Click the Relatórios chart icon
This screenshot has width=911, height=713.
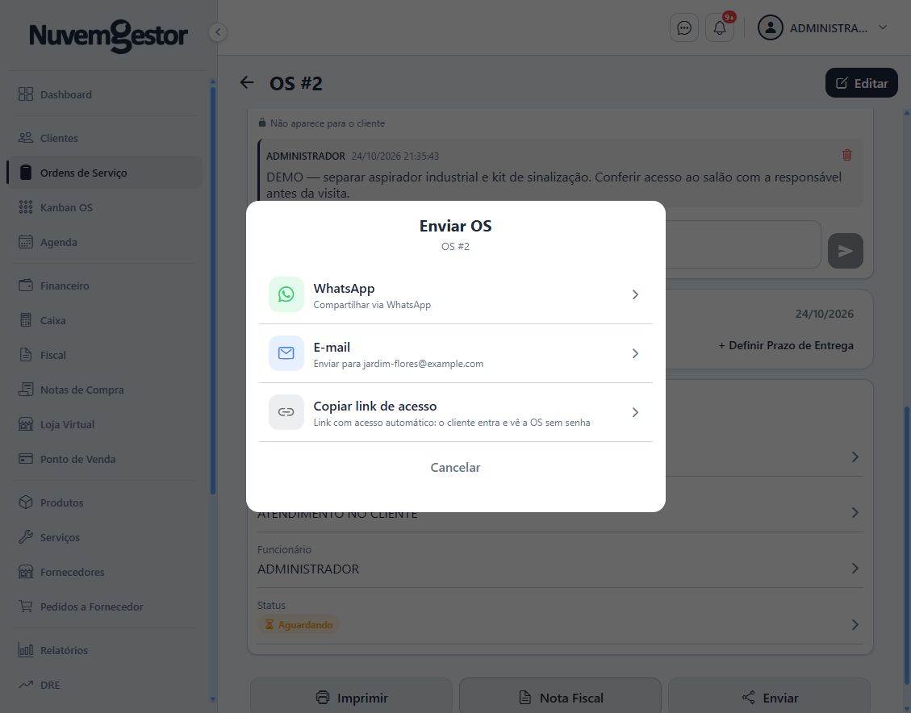click(26, 650)
